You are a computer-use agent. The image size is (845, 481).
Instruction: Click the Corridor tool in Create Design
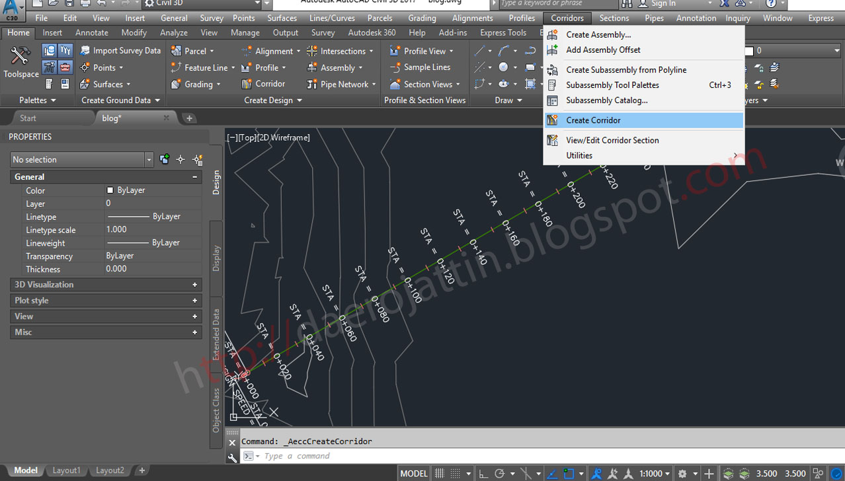pyautogui.click(x=263, y=84)
